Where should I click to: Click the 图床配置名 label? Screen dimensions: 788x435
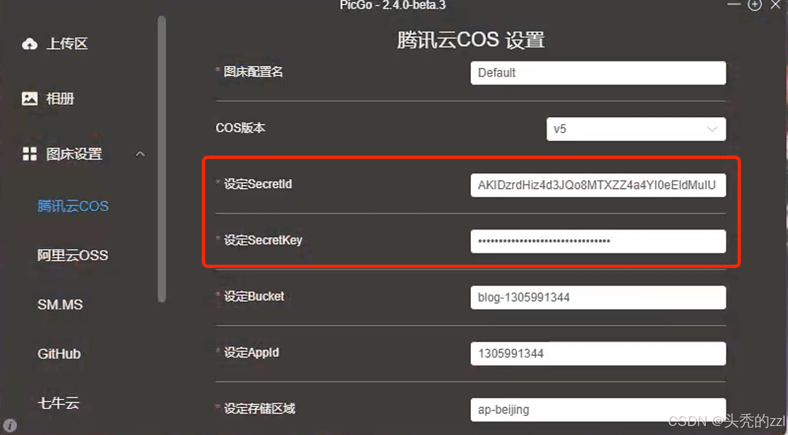(253, 72)
